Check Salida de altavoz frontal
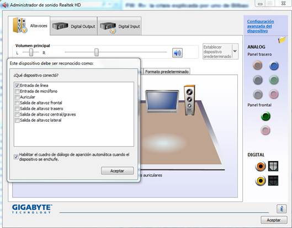Screen dimensions: 292x228 (x=17, y=103)
